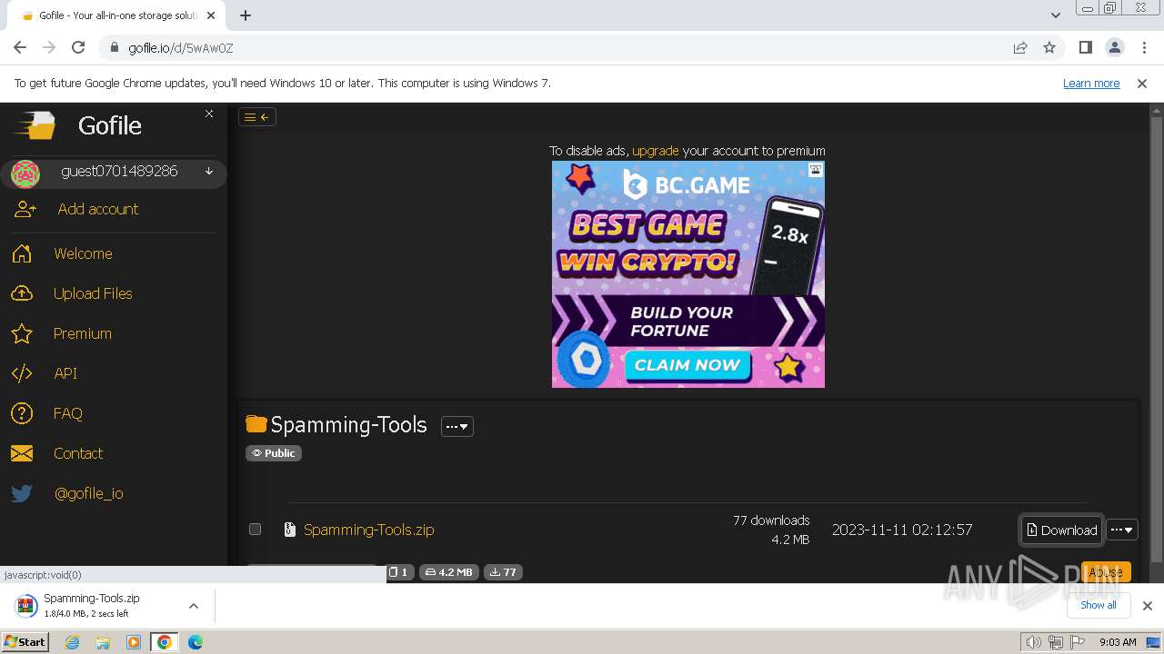Open the tab search dropdown arrow
The height and width of the screenshot is (654, 1164).
click(x=1055, y=15)
